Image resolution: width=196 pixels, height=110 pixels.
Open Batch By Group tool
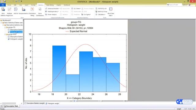coord(101,12)
